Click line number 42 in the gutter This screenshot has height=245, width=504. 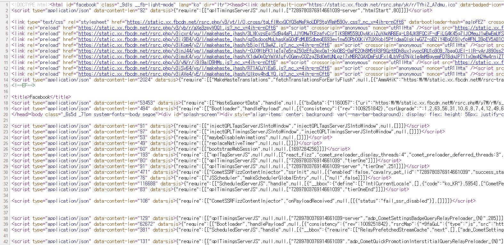[6, 241]
